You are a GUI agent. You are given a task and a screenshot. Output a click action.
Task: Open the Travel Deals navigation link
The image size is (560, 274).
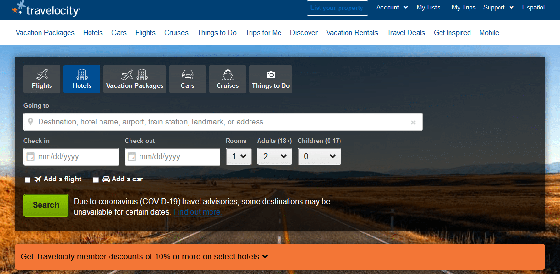pos(406,33)
